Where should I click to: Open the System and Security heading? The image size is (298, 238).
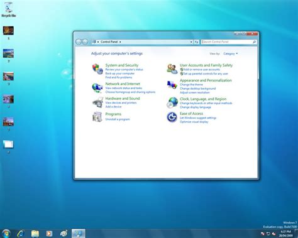122,65
